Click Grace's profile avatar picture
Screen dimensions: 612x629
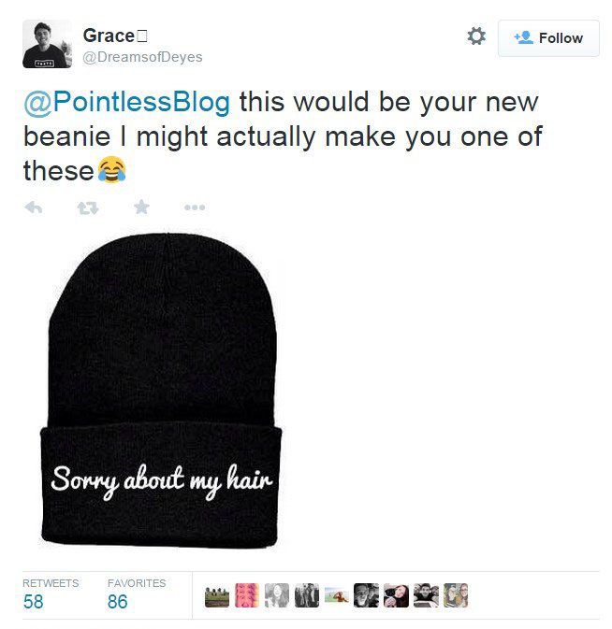[x=47, y=44]
